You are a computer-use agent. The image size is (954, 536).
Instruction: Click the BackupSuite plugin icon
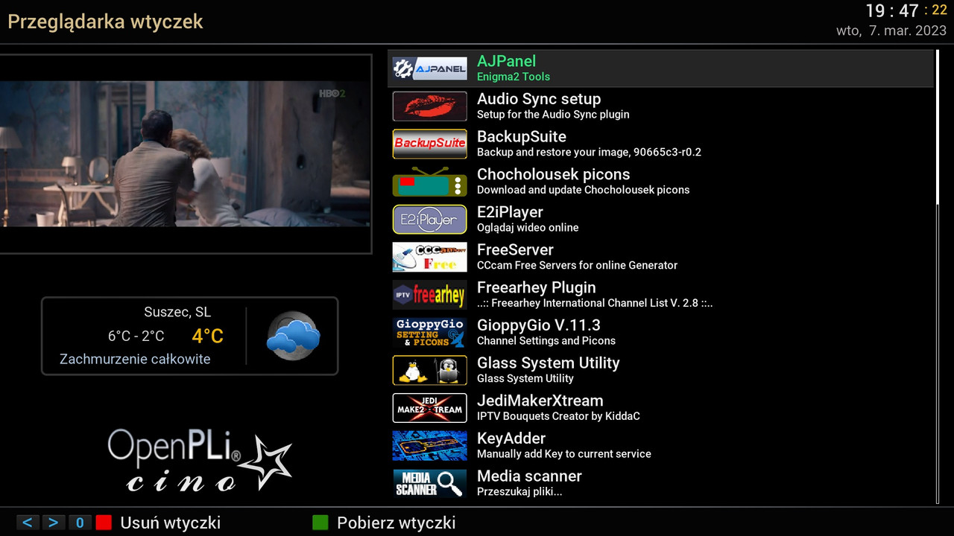[429, 144]
